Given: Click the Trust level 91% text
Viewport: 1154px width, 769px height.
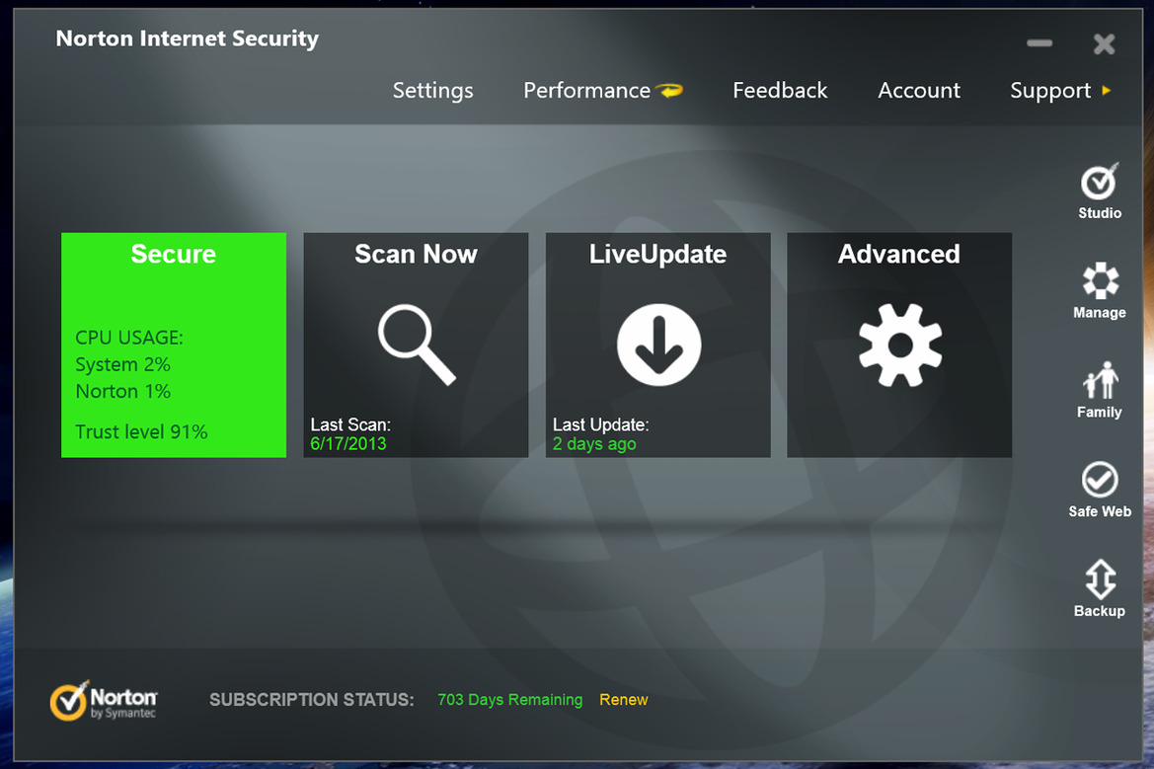Looking at the screenshot, I should (x=141, y=432).
